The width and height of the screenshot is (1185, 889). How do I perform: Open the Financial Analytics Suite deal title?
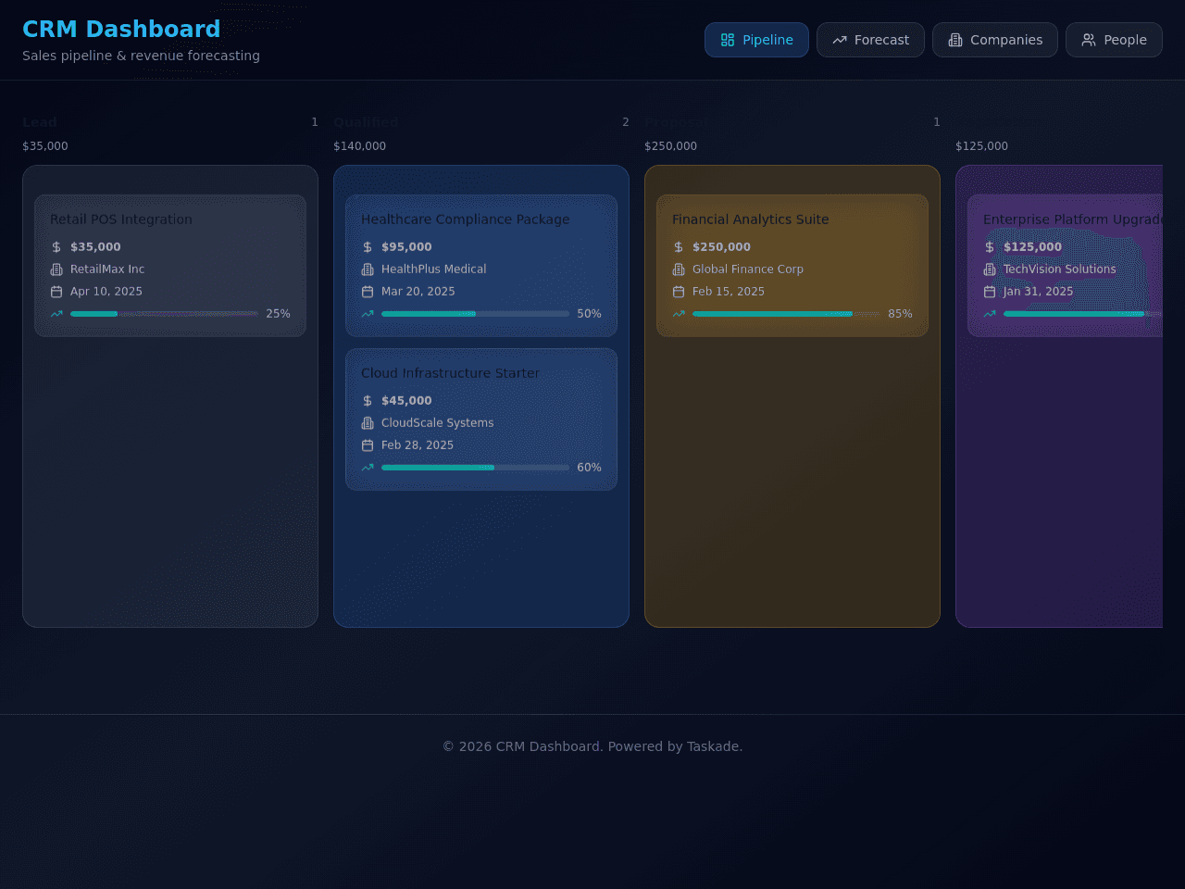(x=751, y=219)
